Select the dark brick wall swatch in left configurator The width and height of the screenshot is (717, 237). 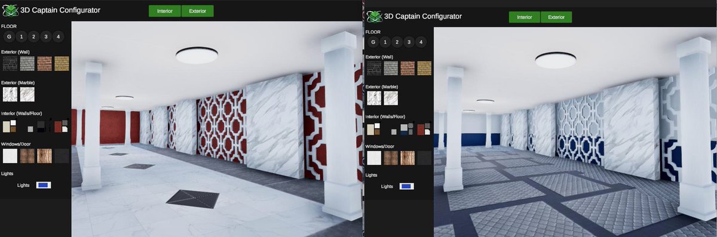coord(10,63)
